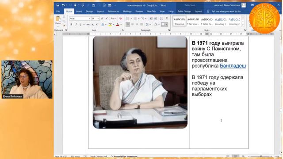Screen dimensions: 283x159
Task: Open the Mailings tab
Action: (127, 11)
